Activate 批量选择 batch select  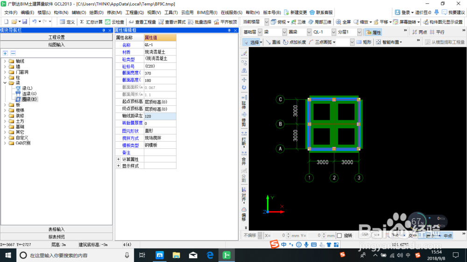[200, 22]
